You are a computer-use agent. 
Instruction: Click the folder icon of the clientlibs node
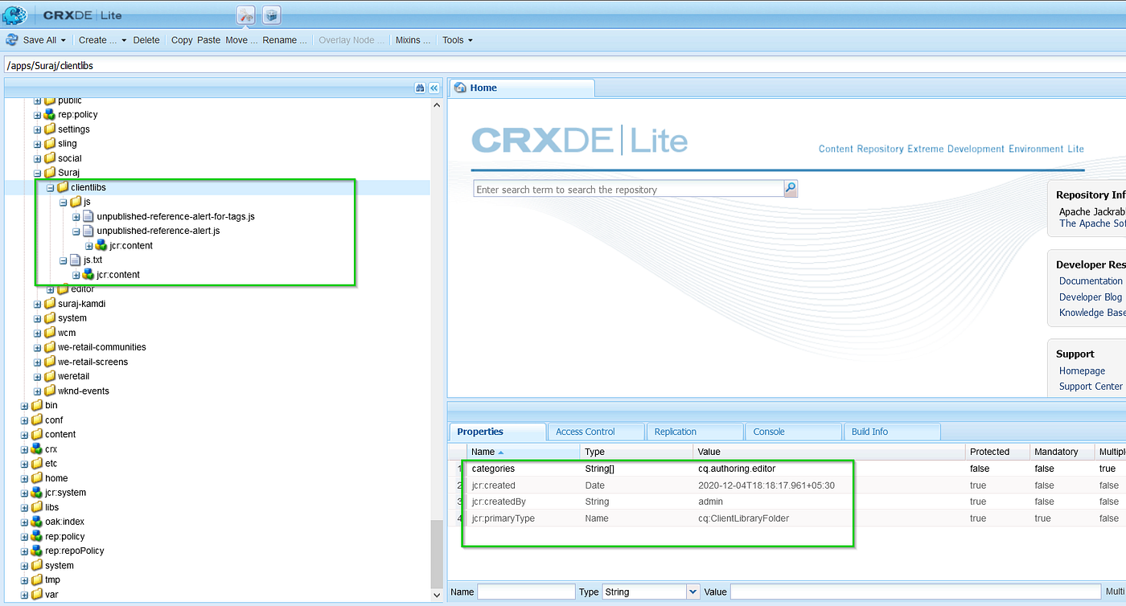pos(63,187)
